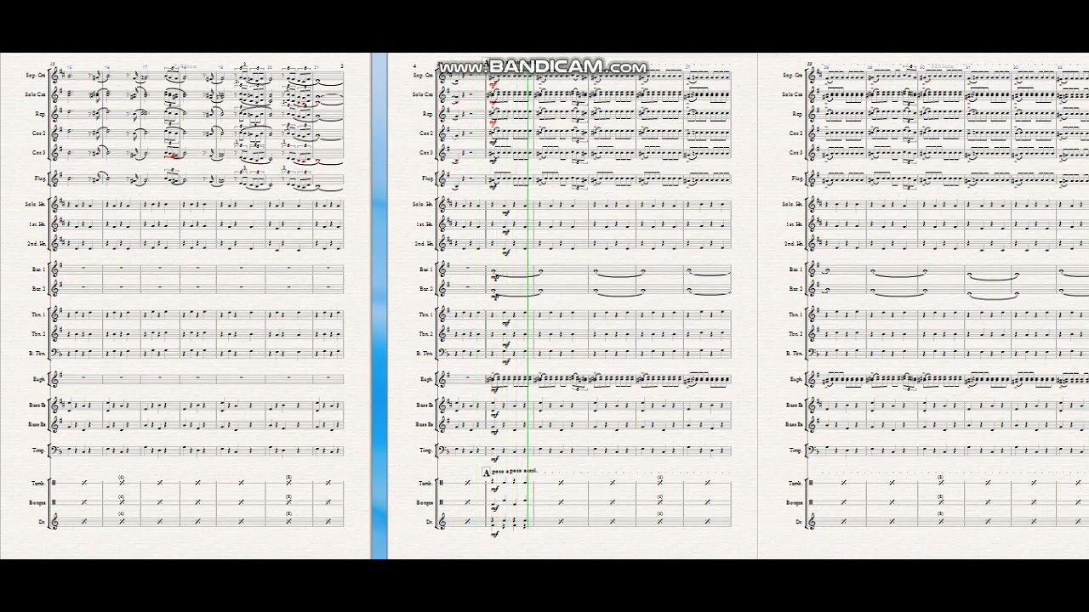Select 'Flug.' staff label on left page

[x=40, y=178]
